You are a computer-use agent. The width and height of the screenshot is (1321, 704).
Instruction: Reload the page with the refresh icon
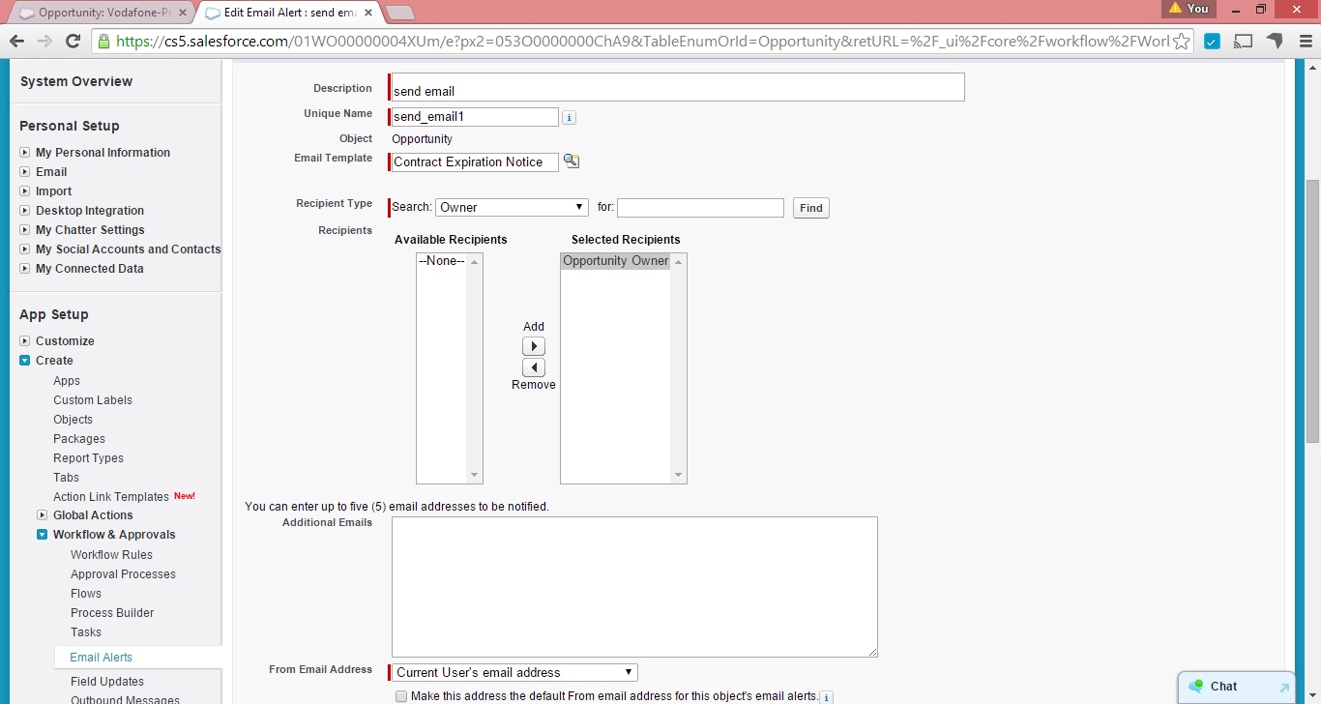pyautogui.click(x=73, y=42)
